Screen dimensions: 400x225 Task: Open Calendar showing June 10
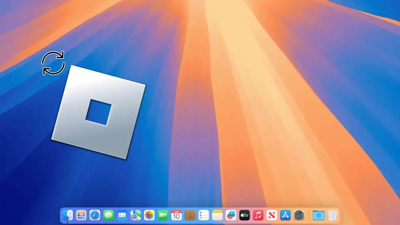coord(176,215)
